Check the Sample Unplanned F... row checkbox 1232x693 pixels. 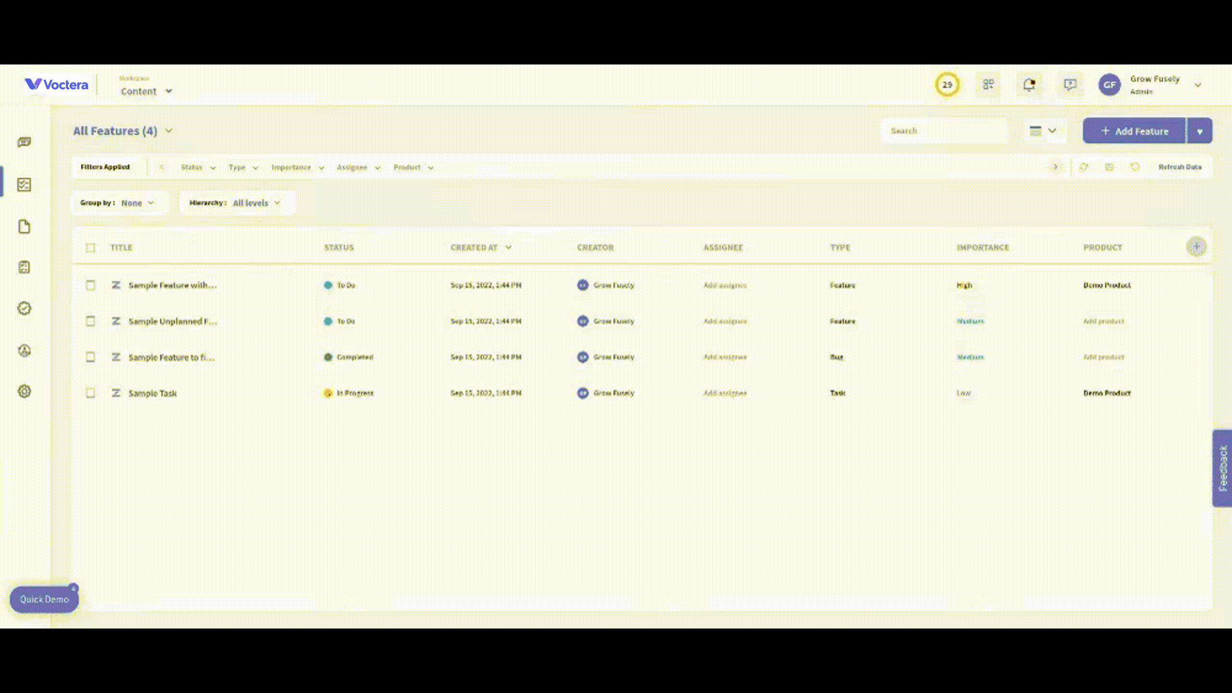(90, 321)
